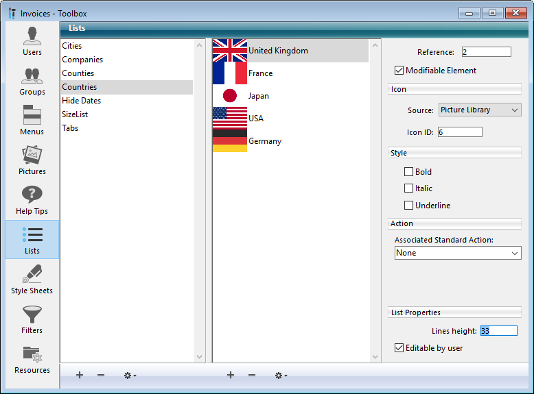Enable the Bold style checkbox
534x394 pixels.
pos(409,172)
